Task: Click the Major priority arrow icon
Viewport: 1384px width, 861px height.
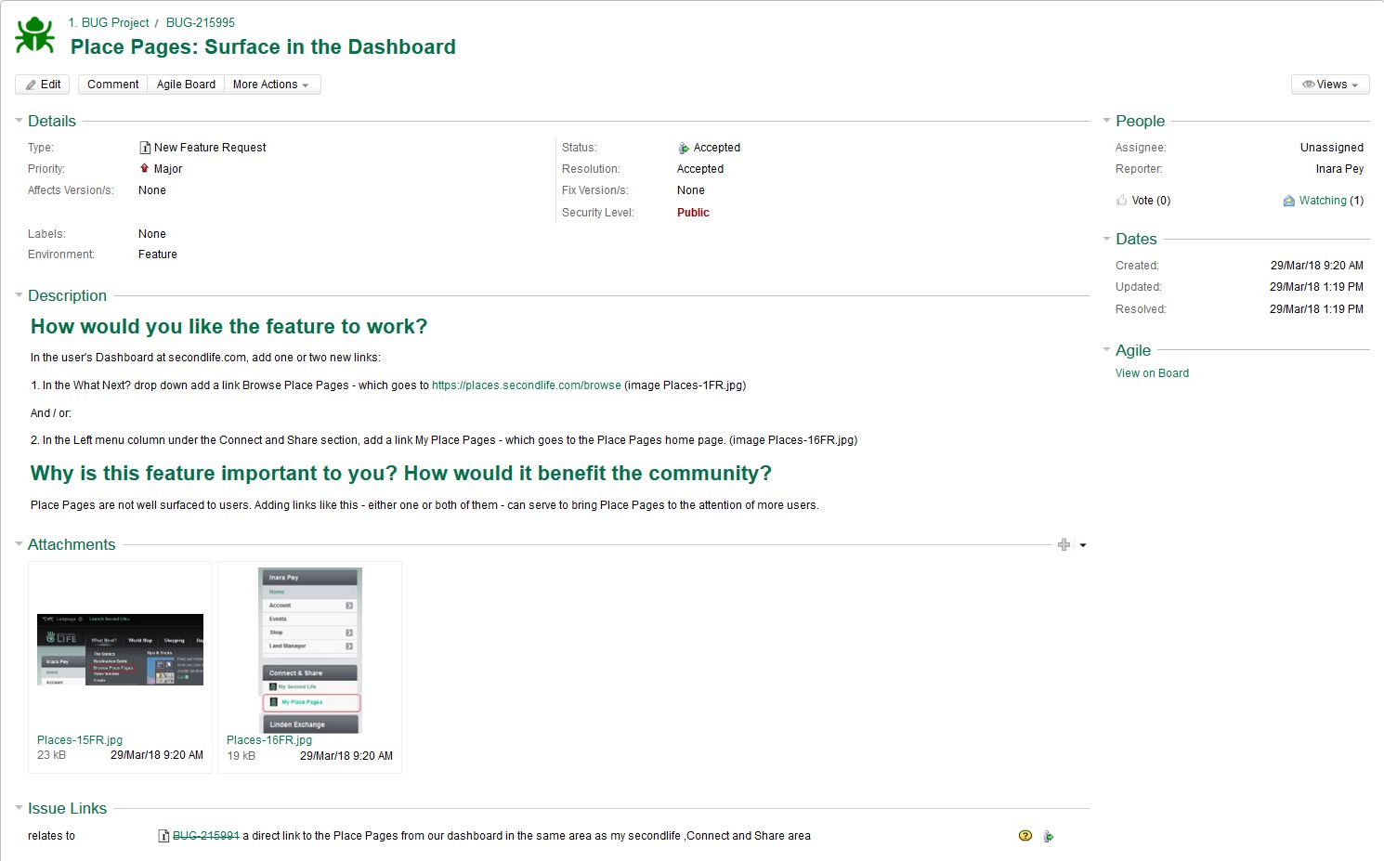Action: coord(144,169)
